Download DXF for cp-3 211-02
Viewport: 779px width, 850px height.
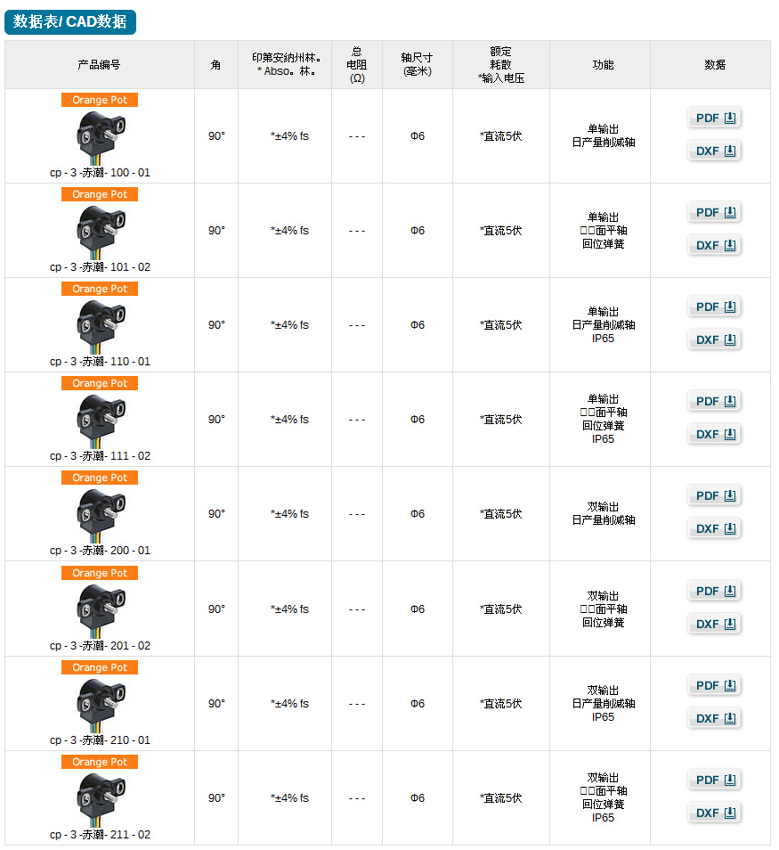(715, 813)
